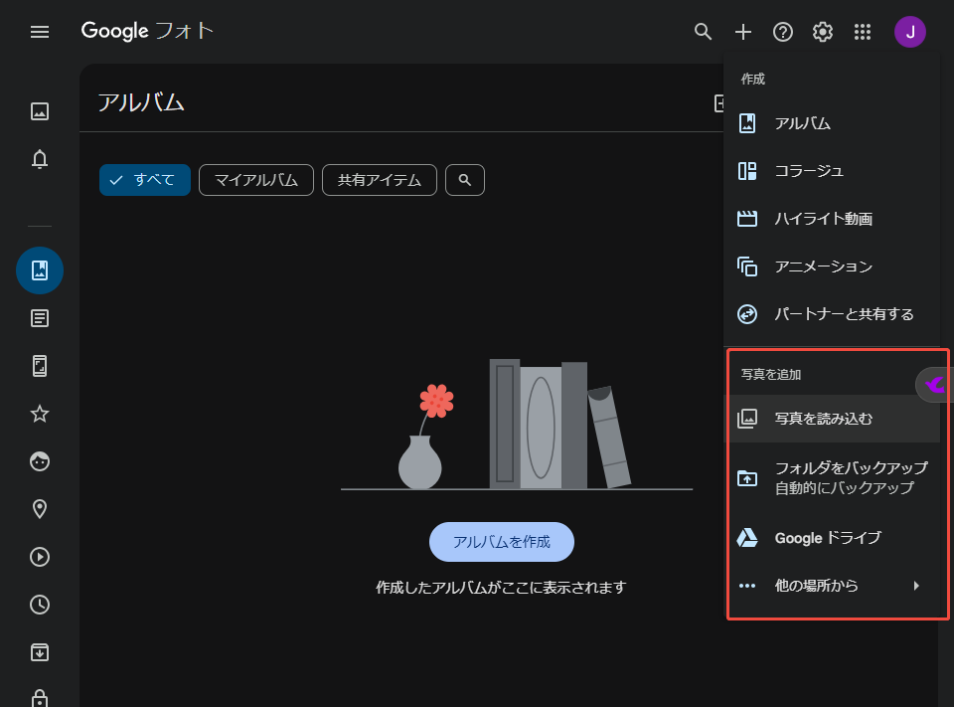Click the アルバムを作成 button

(501, 542)
